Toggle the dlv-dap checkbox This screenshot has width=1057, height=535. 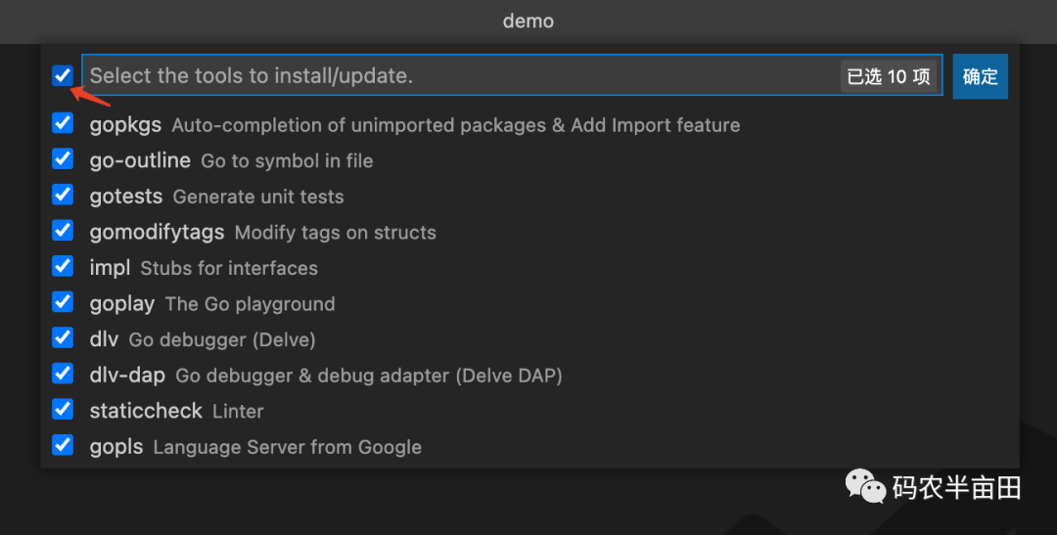[63, 374]
